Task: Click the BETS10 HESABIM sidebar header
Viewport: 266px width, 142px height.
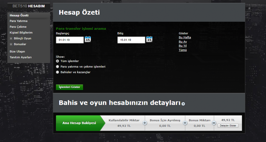Action: pyautogui.click(x=29, y=6)
